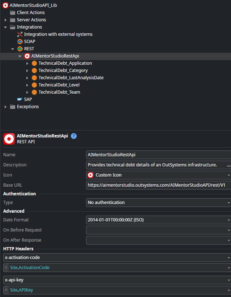This screenshot has height=297, width=231.
Task: Select the SOAP integration icon
Action: tap(20, 41)
